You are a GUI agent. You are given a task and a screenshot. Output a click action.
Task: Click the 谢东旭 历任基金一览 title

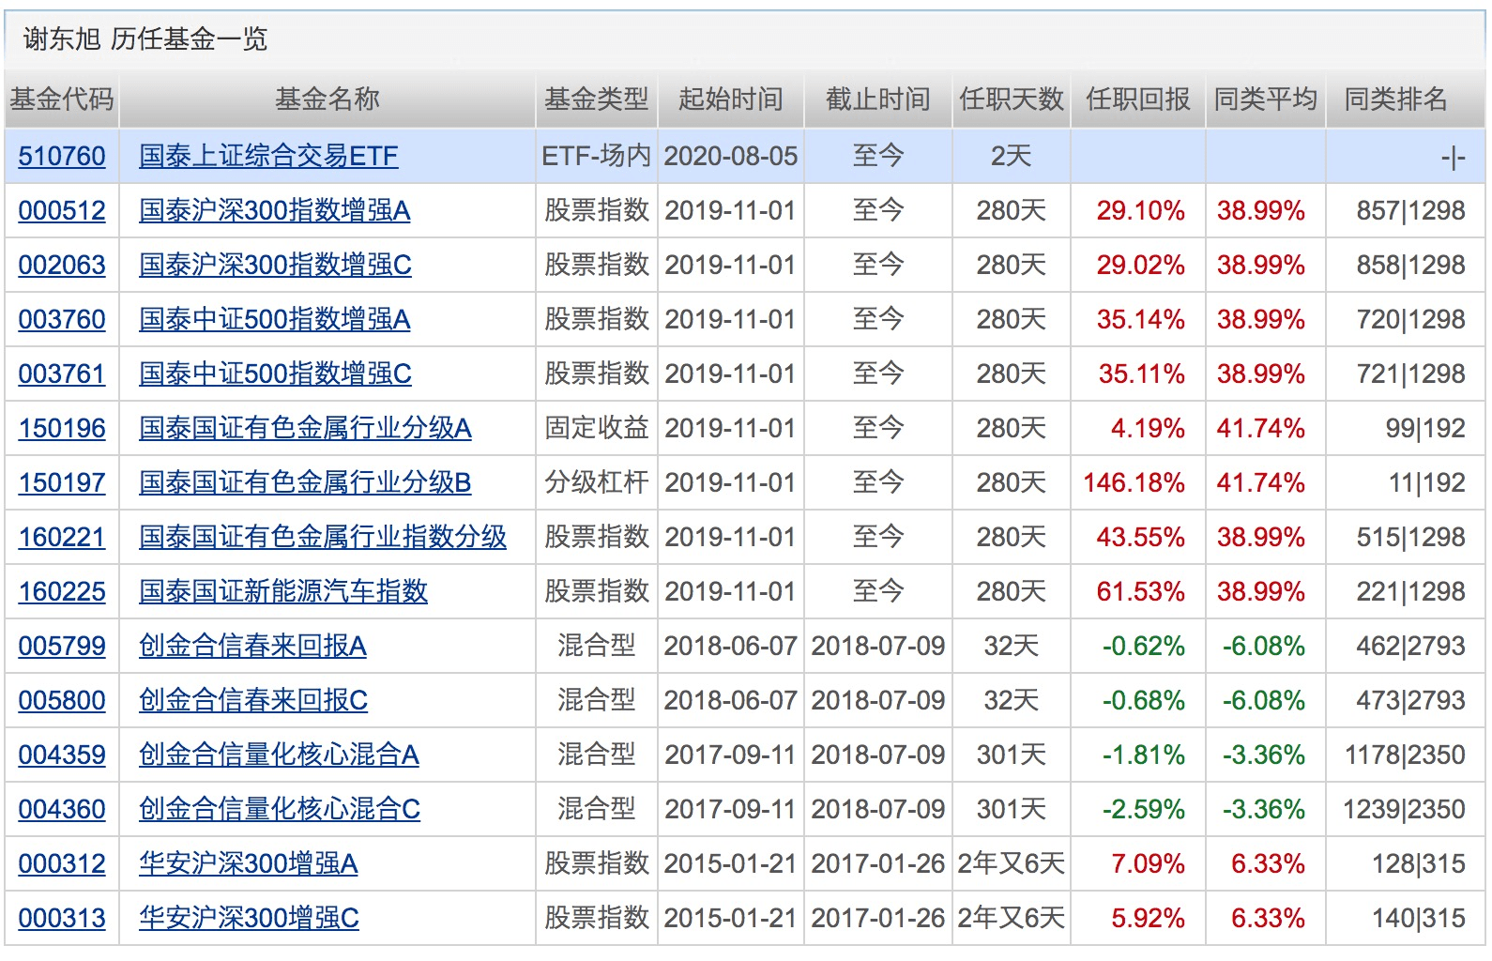coord(145,39)
